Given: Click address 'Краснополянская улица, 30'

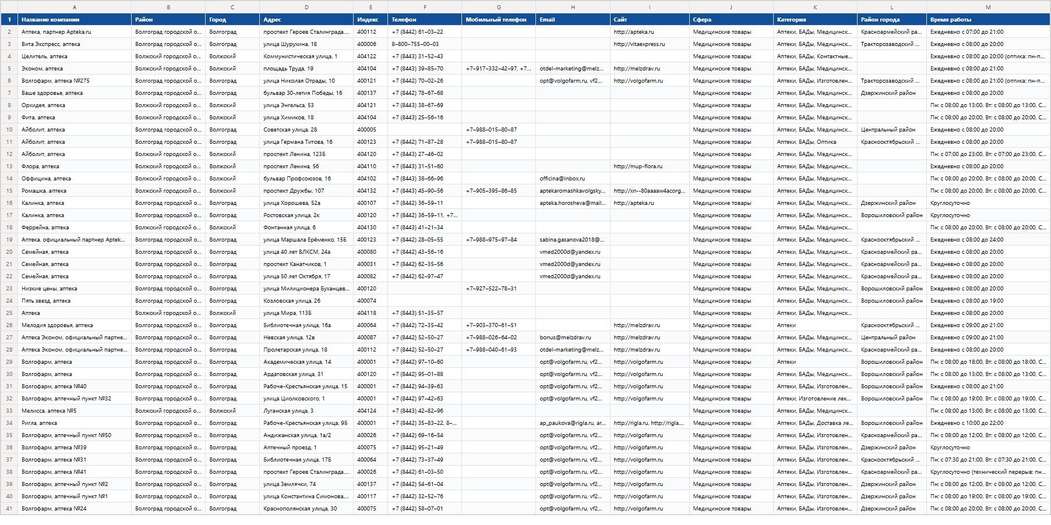Looking at the screenshot, I should (x=306, y=509).
